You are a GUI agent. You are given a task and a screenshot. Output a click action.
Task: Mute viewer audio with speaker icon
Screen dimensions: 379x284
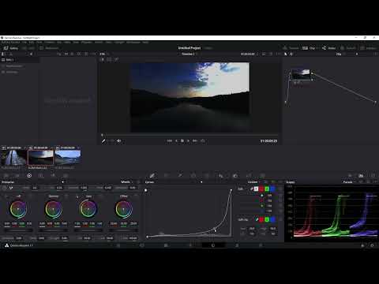click(x=119, y=141)
